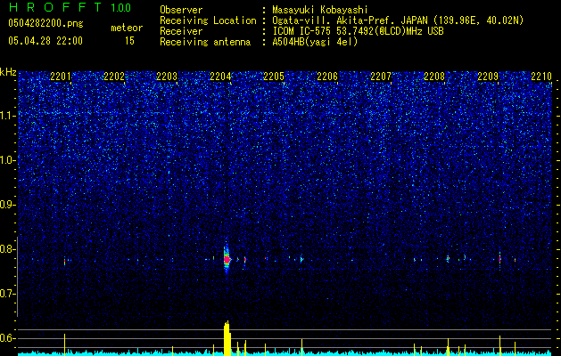
Task: Click the observer name Masayuki Kobayashi
Action: coord(319,10)
